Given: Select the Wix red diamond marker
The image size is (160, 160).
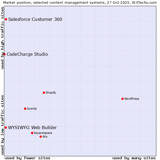Looking at the screenshot, I should [41, 137].
